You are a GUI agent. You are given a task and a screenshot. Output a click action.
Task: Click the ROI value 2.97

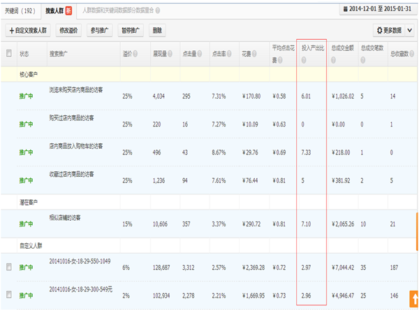click(306, 268)
